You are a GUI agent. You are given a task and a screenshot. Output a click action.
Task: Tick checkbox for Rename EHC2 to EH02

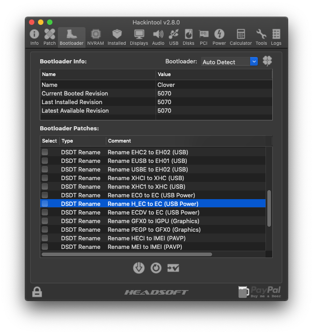click(x=45, y=152)
